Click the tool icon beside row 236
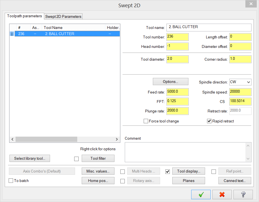Image resolution: width=259 pixels, height=202 pixels. [12, 34]
